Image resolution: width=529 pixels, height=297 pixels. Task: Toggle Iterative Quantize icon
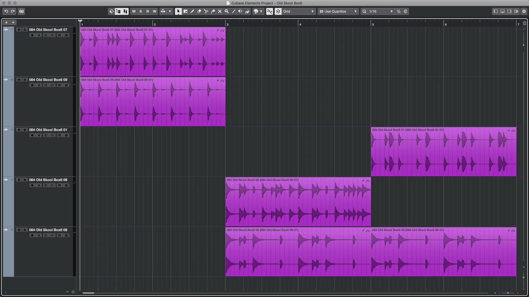click(x=399, y=11)
